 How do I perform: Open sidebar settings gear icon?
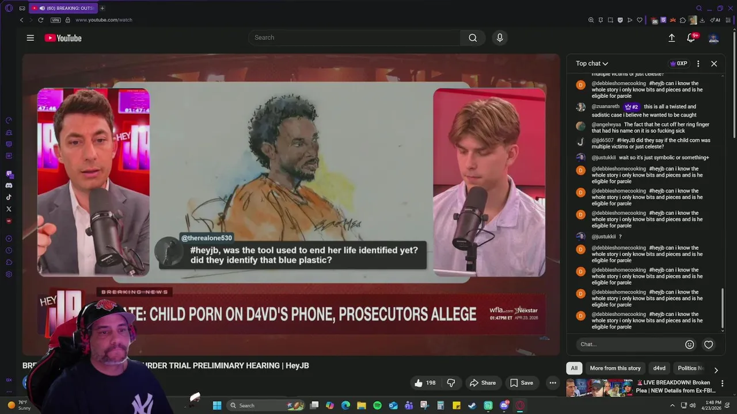[9, 274]
